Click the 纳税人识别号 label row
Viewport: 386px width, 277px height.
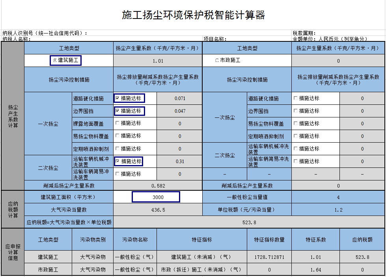coord(45,33)
